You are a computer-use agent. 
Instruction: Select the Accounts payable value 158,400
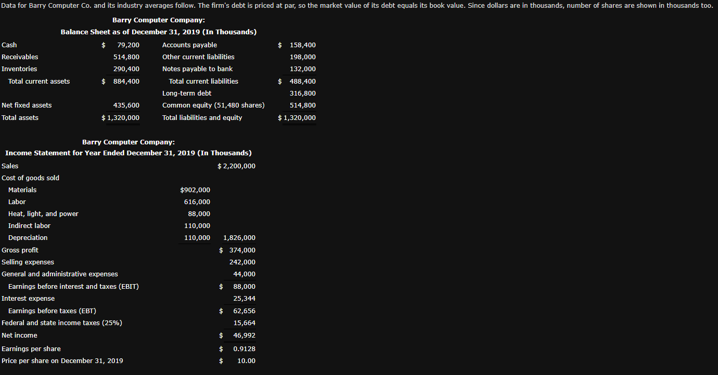303,45
